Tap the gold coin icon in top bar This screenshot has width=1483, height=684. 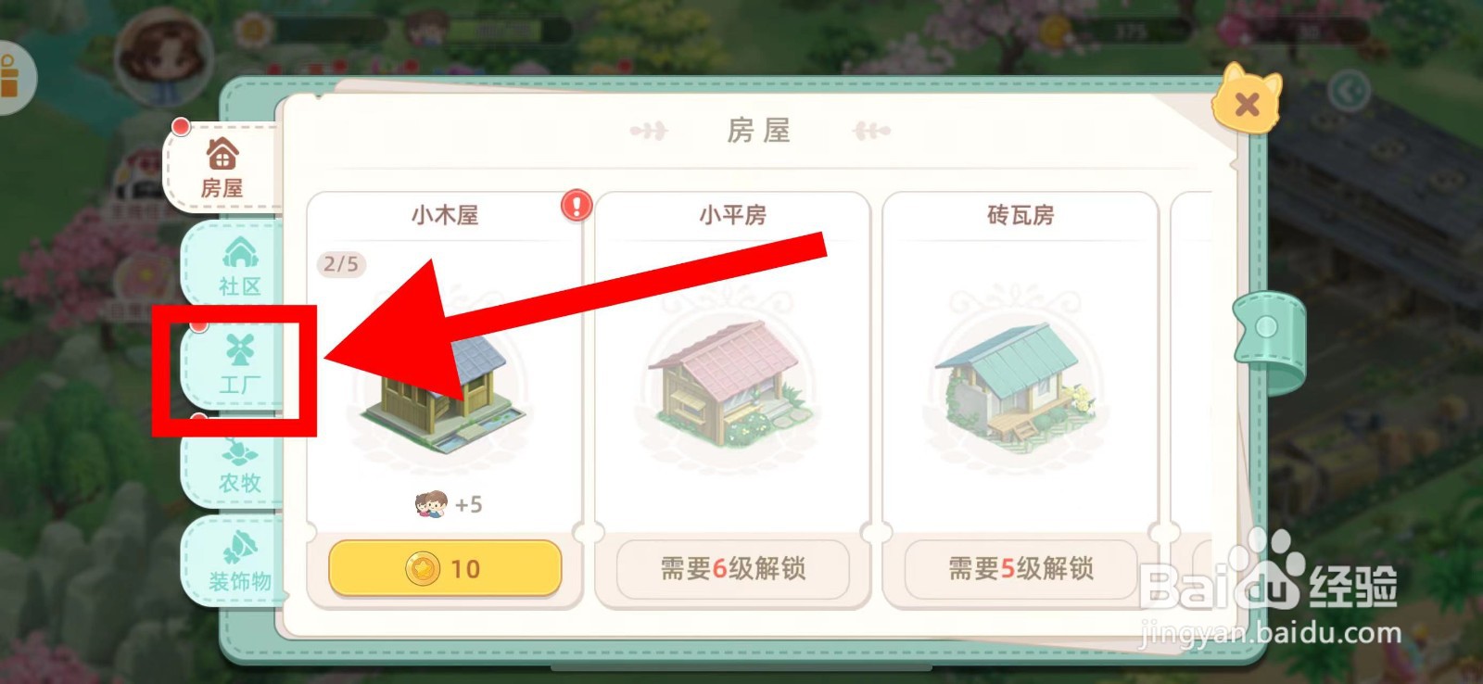1057,32
